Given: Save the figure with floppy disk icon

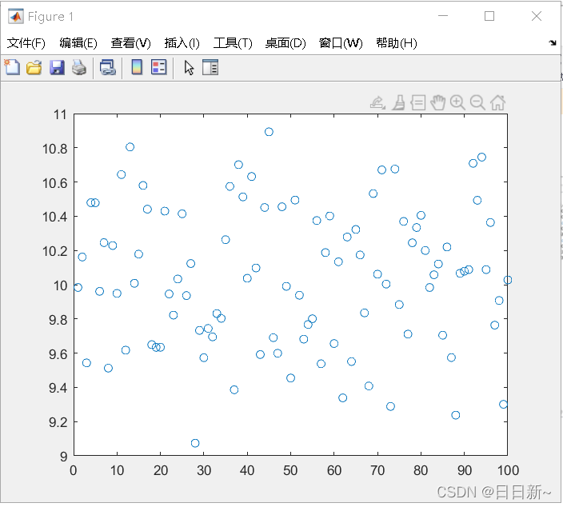Looking at the screenshot, I should coord(57,68).
